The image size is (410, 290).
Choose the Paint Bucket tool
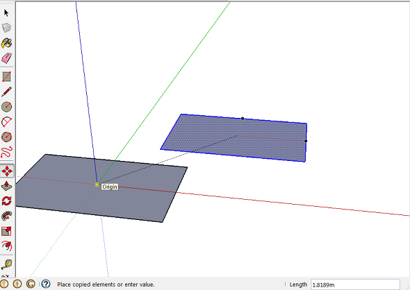6,43
